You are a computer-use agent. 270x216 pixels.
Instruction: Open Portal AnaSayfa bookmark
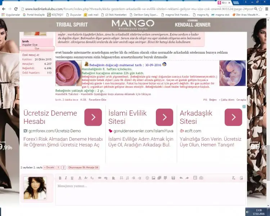34,15
